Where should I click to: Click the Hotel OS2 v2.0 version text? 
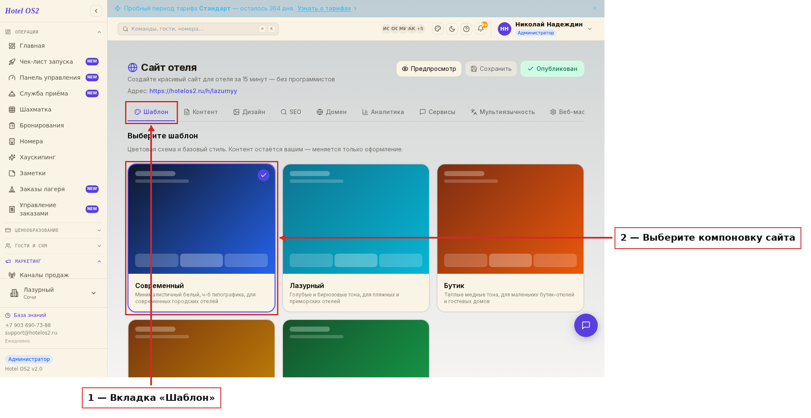tap(24, 369)
